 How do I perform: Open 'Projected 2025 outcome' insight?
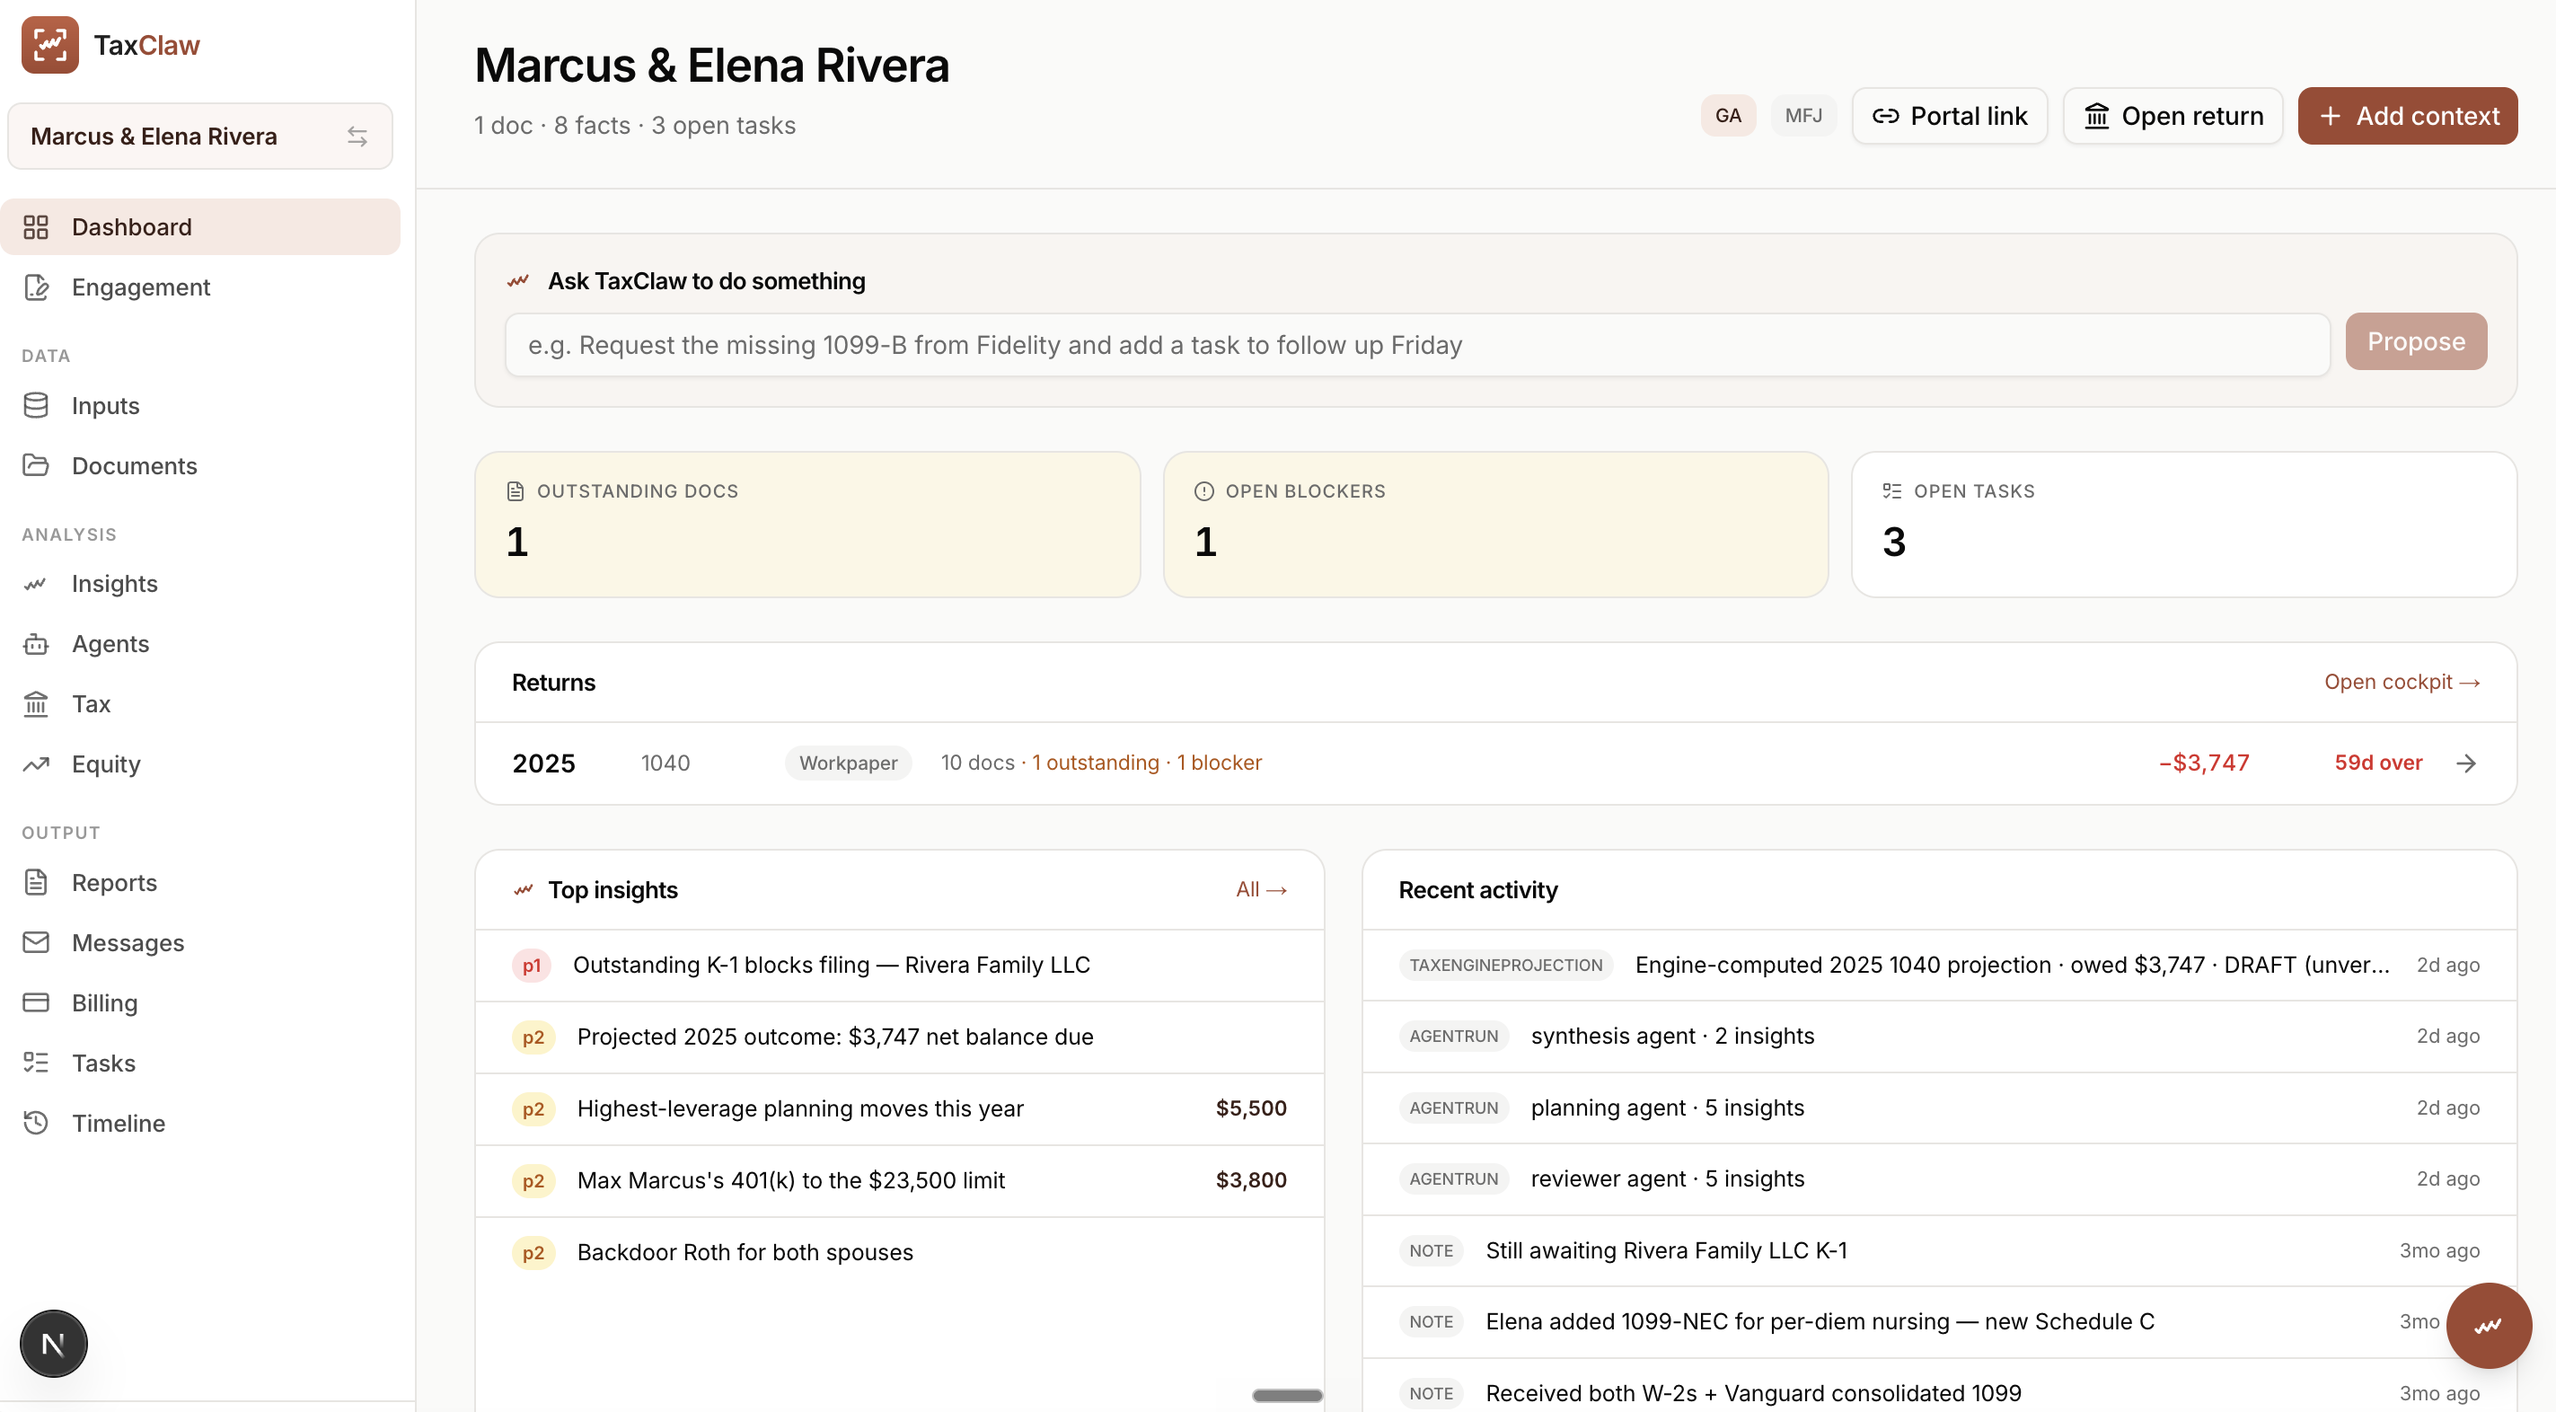pyautogui.click(x=899, y=1037)
